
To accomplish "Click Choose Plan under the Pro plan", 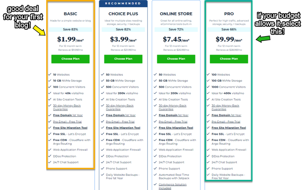I will tap(229, 59).
